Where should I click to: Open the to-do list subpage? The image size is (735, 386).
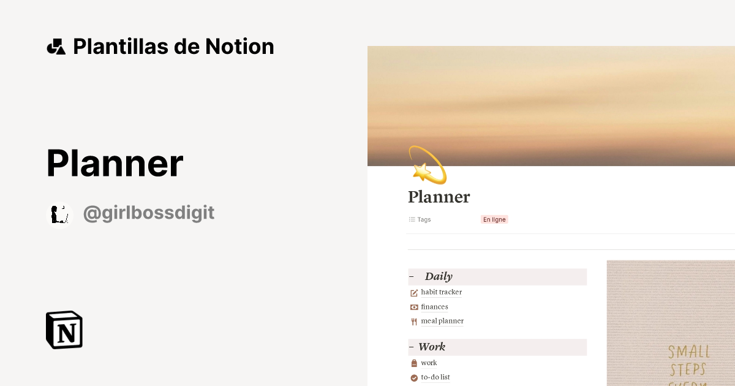(435, 377)
